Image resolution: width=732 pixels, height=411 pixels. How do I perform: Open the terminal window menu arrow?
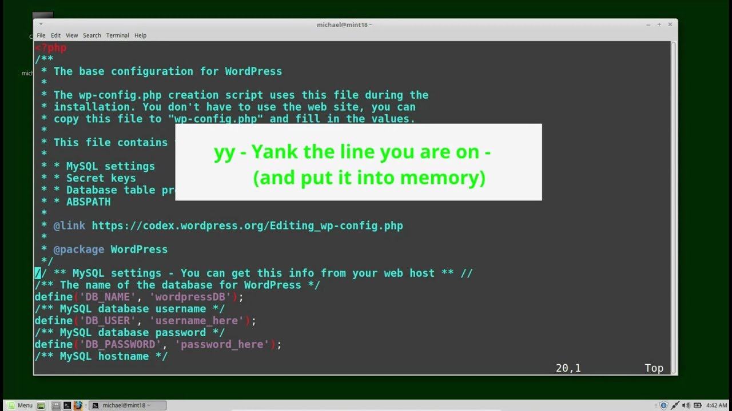pyautogui.click(x=41, y=25)
